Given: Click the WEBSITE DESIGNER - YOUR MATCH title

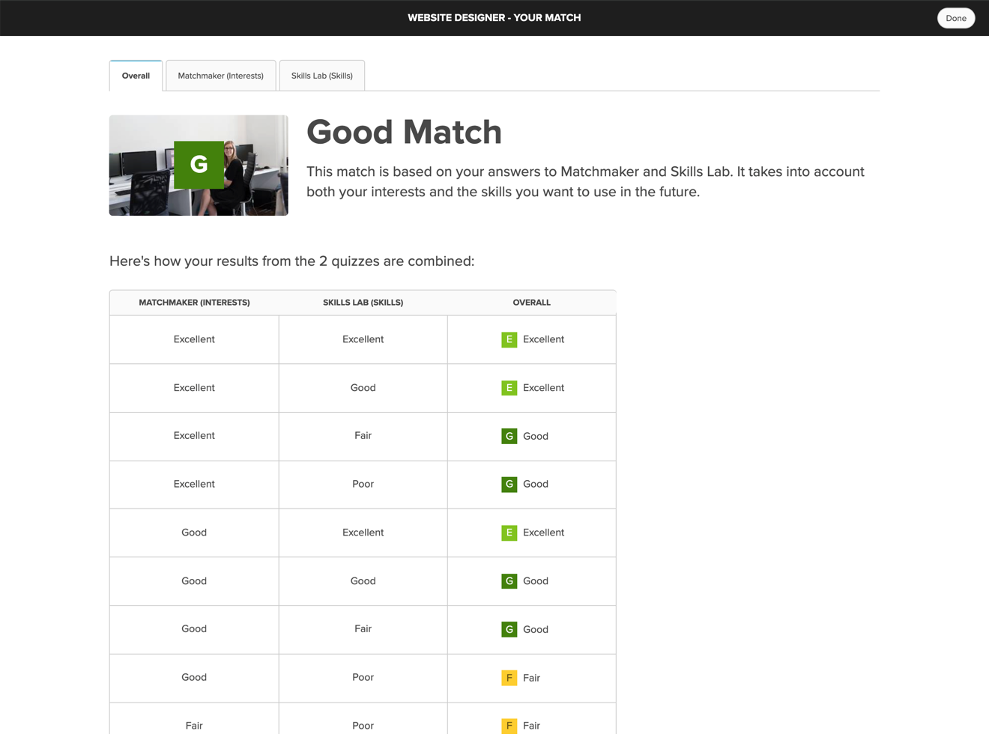Looking at the screenshot, I should (494, 17).
